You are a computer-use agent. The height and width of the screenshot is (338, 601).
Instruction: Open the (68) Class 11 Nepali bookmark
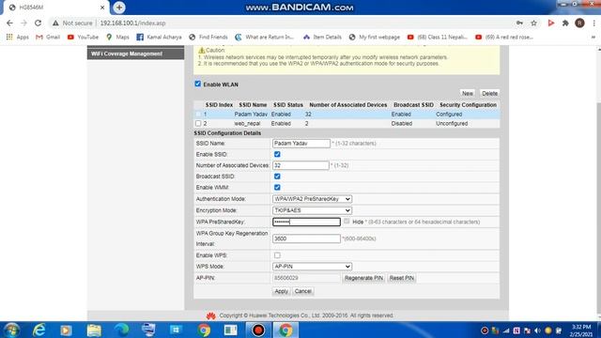coord(438,38)
